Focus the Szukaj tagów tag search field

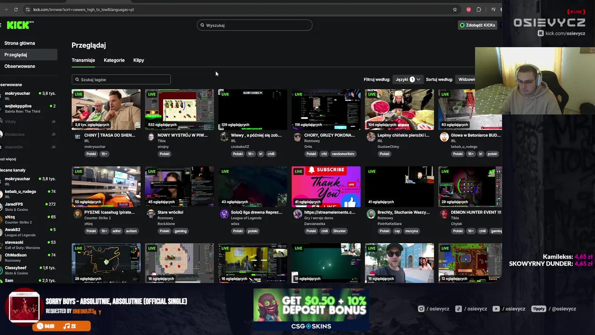121,80
